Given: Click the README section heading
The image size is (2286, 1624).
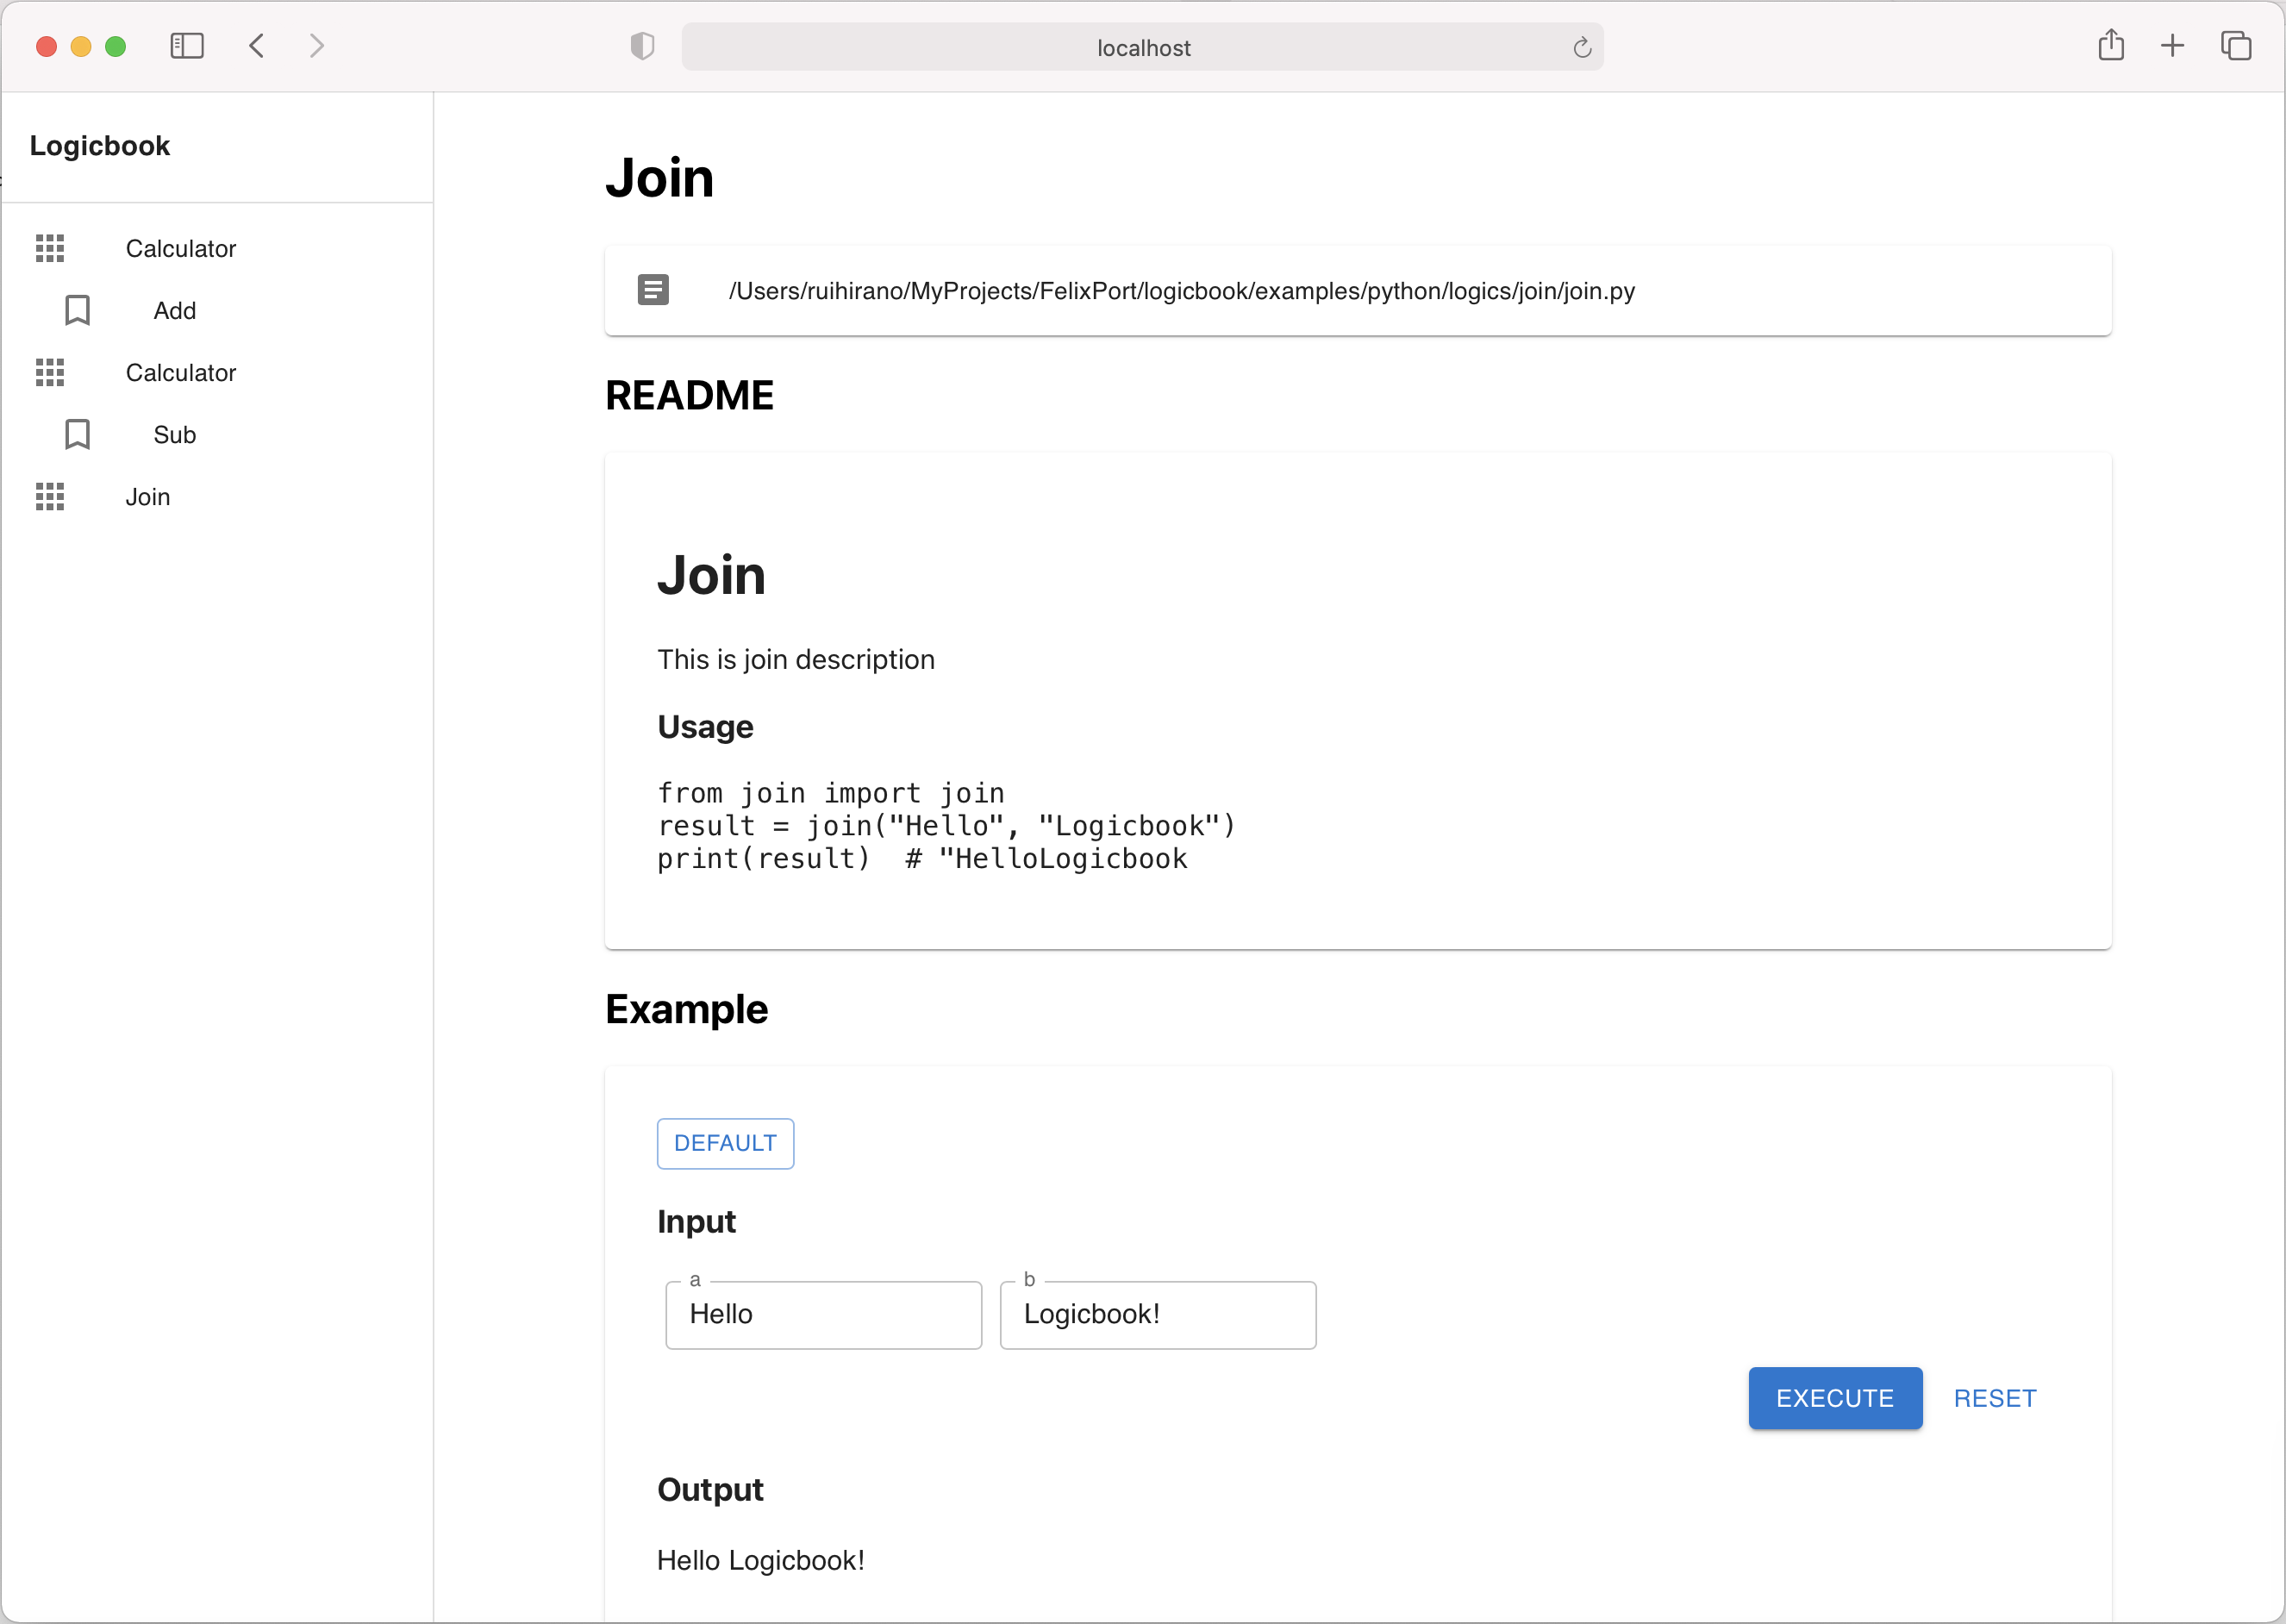Looking at the screenshot, I should pyautogui.click(x=689, y=395).
